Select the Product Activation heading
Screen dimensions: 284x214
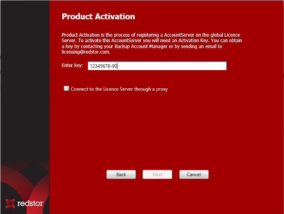[x=98, y=17]
